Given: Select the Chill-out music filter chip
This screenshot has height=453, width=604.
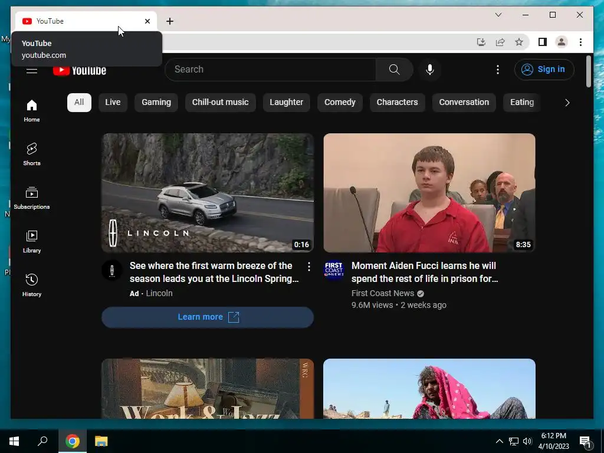Looking at the screenshot, I should coord(221,102).
